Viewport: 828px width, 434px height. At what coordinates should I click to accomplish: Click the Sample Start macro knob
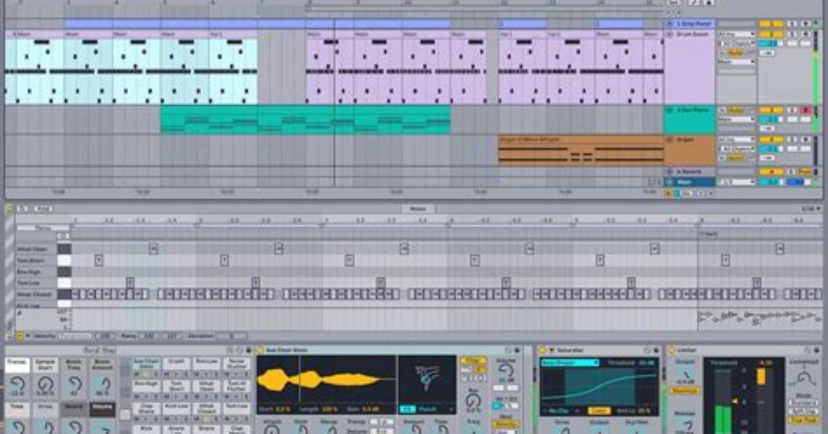tap(46, 384)
